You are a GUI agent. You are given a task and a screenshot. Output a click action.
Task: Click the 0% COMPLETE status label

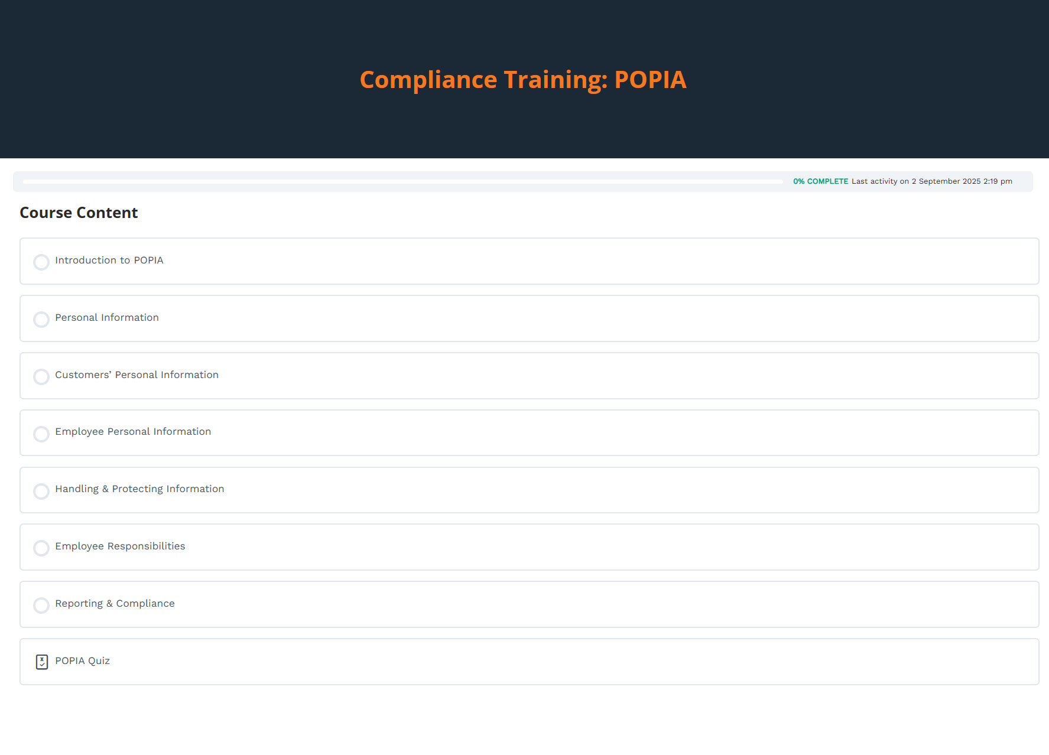[x=820, y=181]
